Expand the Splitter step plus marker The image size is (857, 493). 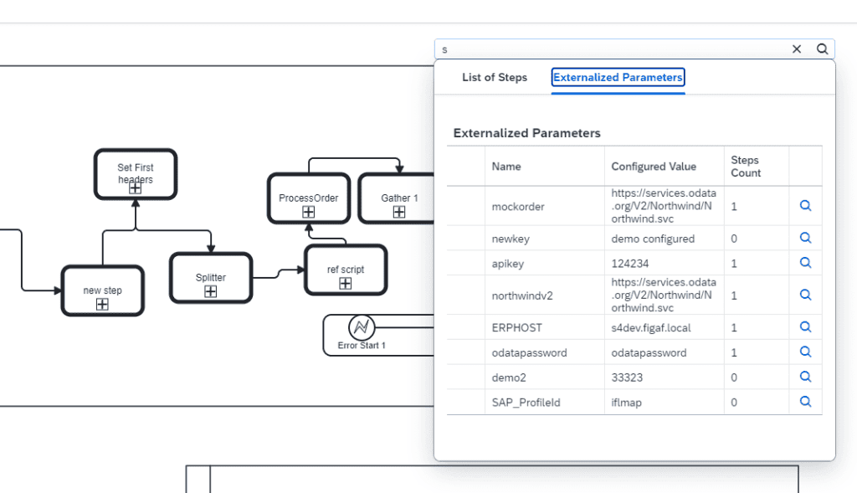210,291
